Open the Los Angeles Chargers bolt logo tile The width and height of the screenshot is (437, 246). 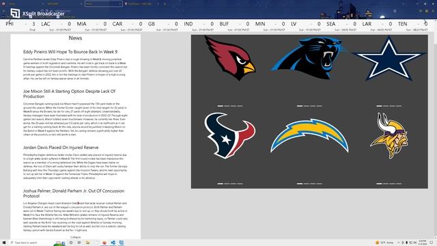(309, 136)
